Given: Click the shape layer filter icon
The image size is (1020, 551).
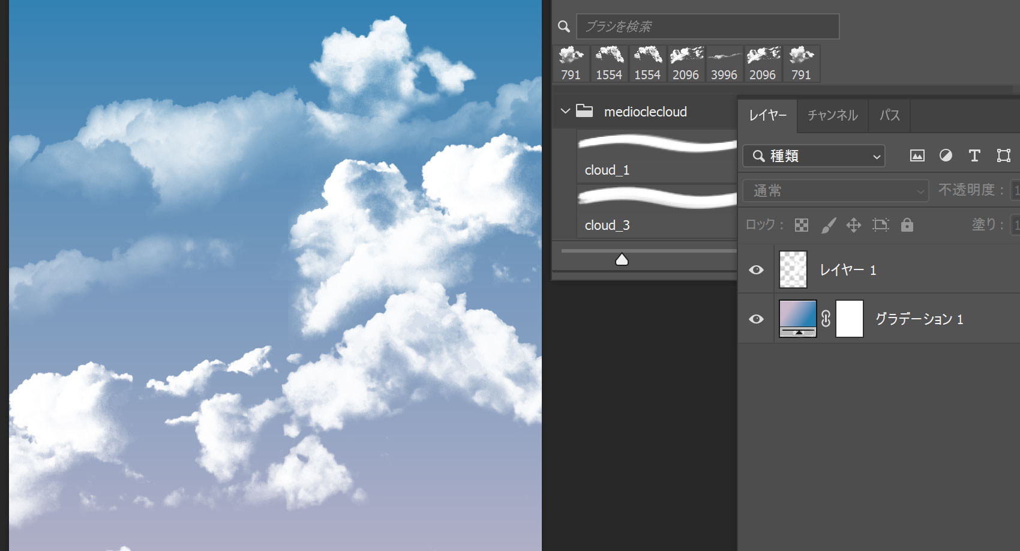Looking at the screenshot, I should pyautogui.click(x=1003, y=156).
